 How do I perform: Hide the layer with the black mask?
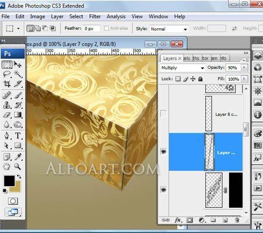coord(164,190)
